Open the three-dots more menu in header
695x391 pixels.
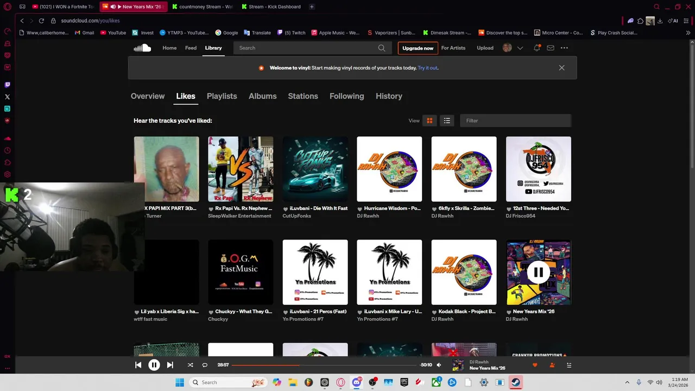tap(564, 48)
